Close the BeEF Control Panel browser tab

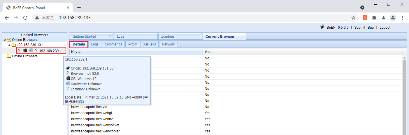67,8
